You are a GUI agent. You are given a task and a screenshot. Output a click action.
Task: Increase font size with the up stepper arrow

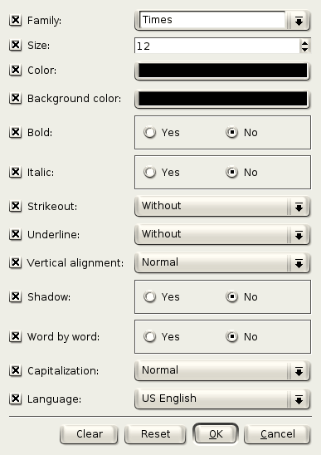[x=304, y=42]
